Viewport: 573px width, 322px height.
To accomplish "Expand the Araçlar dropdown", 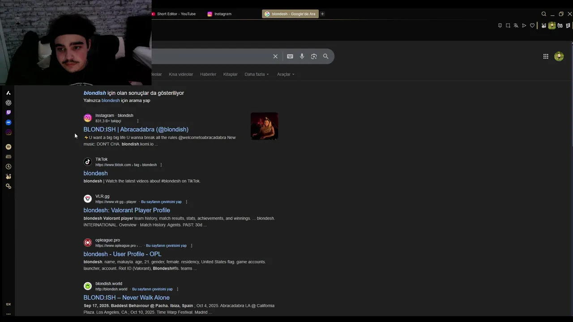I will pos(286,74).
